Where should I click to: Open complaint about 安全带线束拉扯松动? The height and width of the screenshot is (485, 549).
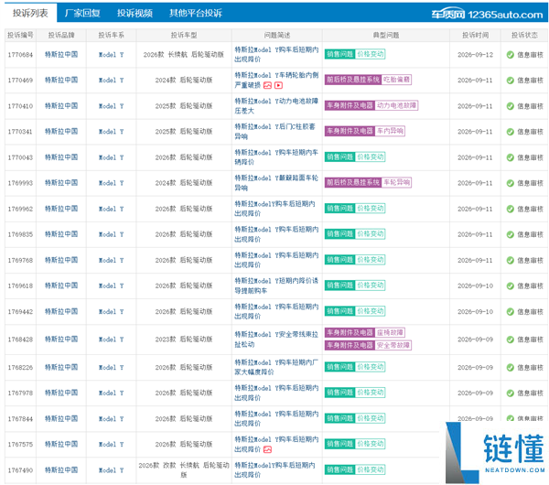click(276, 339)
